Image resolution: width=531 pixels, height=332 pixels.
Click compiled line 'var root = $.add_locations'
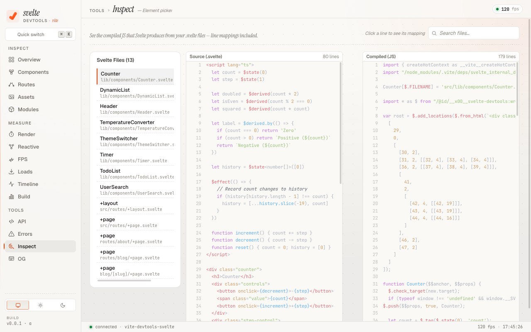[441, 116]
